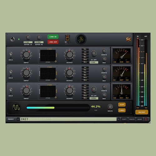Screen dimensions: 156x156
Task: Toggle the green LINK IN button
Action: click(53, 37)
